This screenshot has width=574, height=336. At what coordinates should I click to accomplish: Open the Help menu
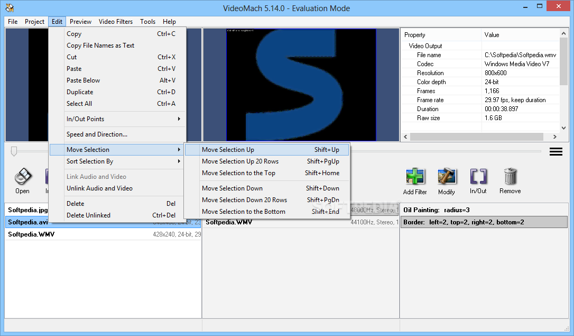click(169, 22)
